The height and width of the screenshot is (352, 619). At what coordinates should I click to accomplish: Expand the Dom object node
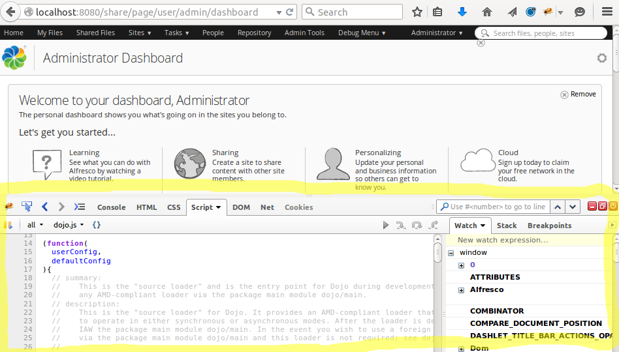(x=461, y=349)
